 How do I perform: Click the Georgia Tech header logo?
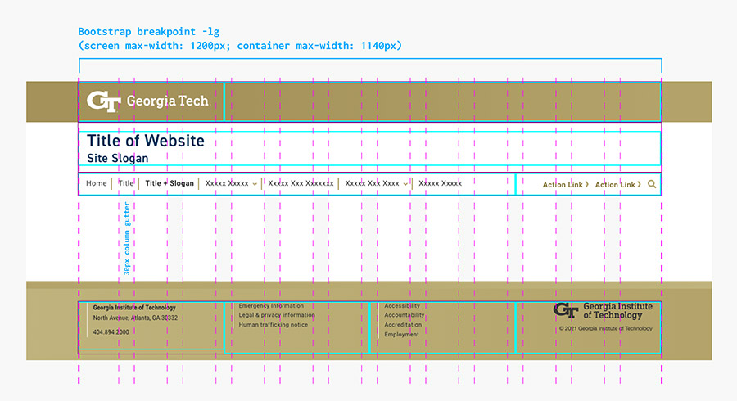[148, 101]
